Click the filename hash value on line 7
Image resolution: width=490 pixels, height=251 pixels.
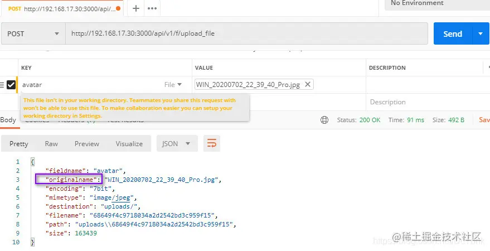click(152, 215)
